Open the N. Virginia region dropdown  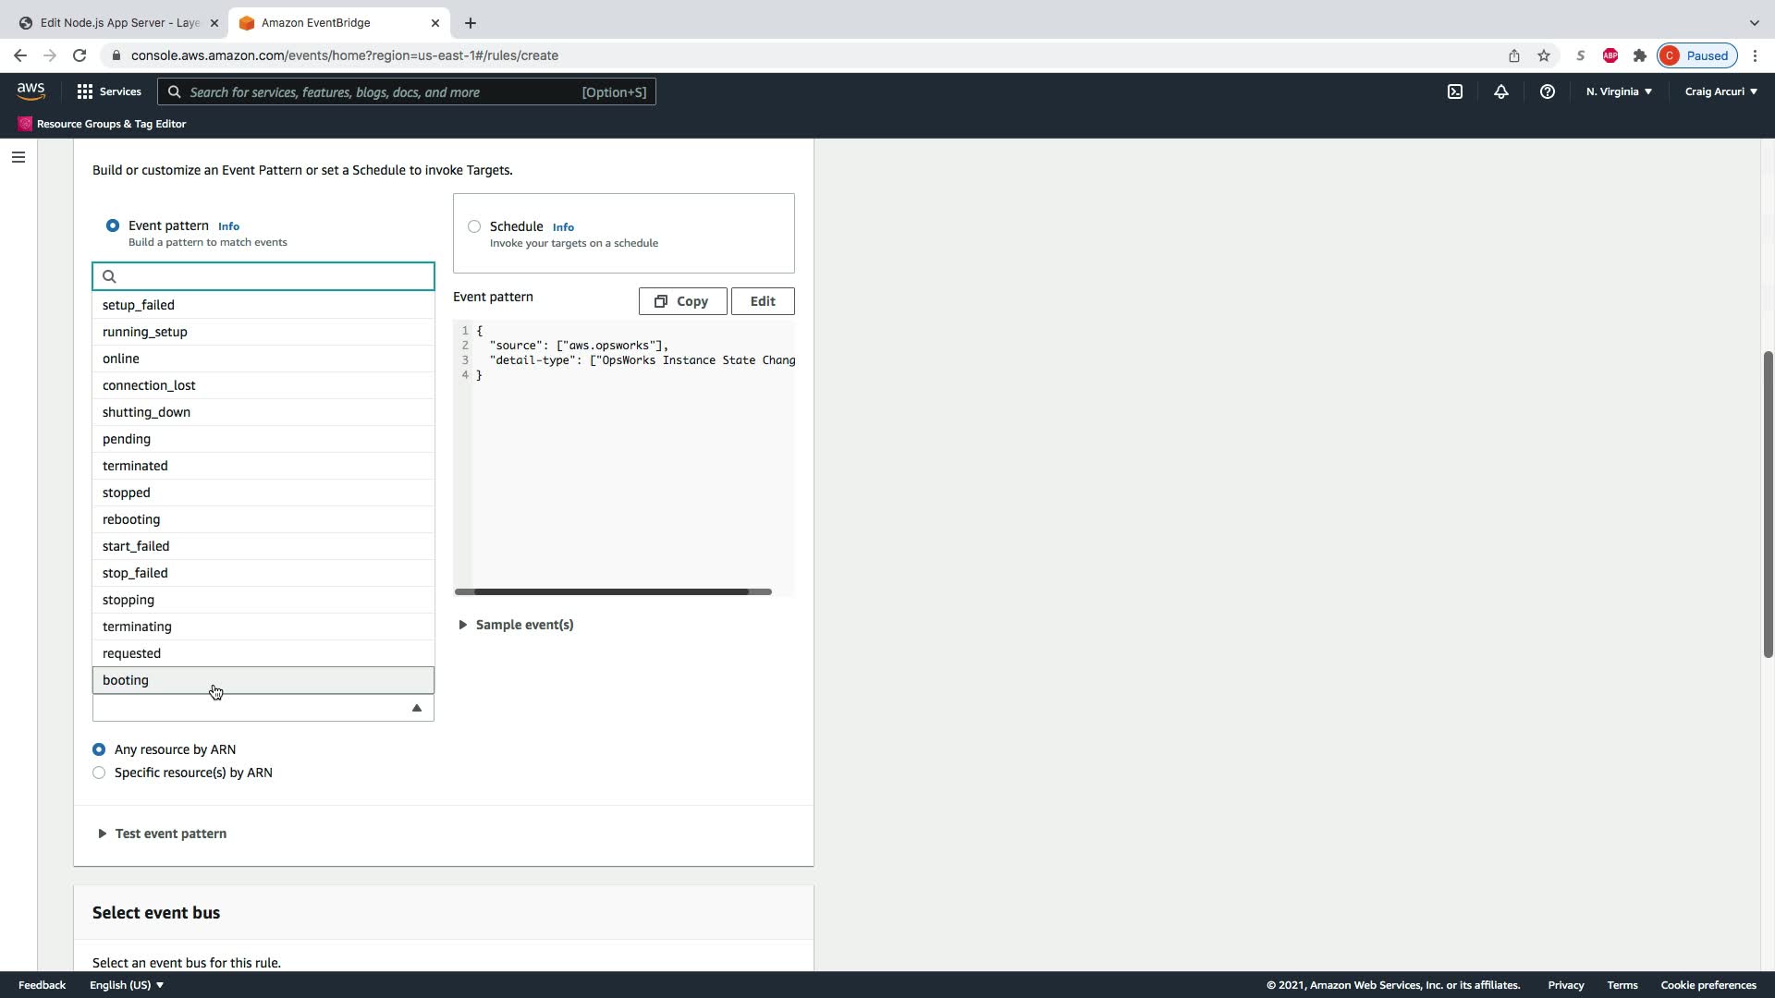1619,91
